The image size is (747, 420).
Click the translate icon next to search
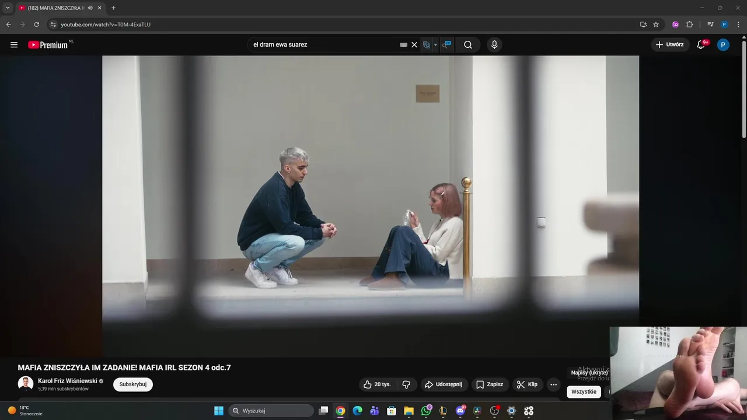[x=427, y=45]
